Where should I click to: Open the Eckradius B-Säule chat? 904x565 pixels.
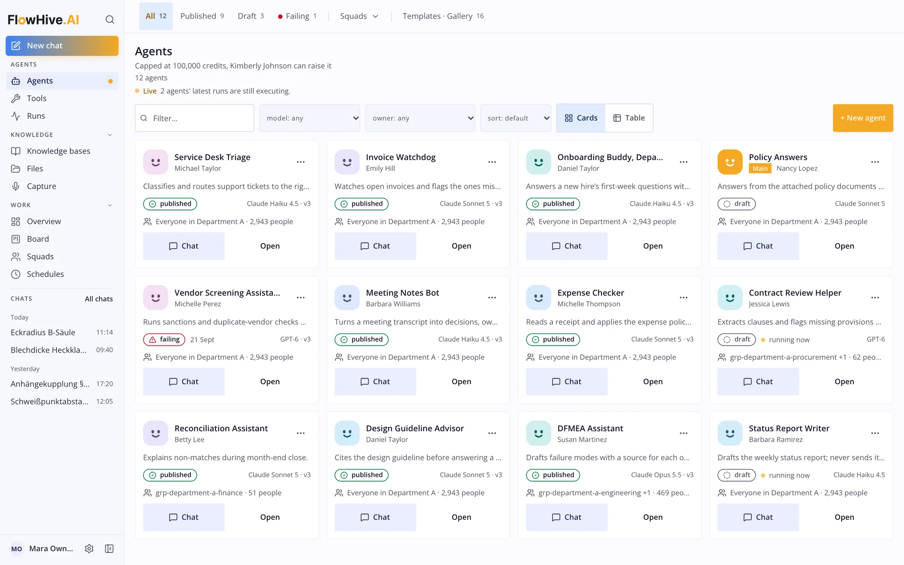(62, 332)
